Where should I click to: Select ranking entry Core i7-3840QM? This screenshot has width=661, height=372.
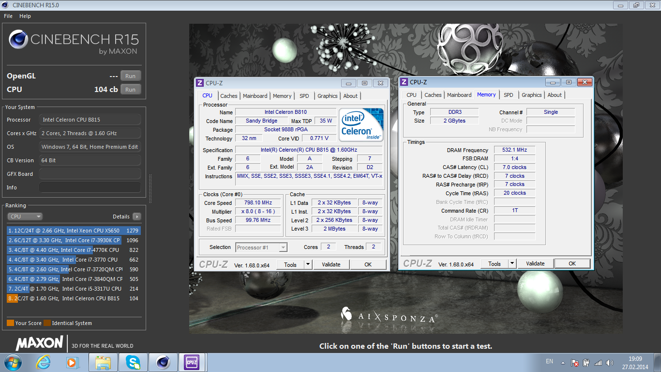(73, 279)
